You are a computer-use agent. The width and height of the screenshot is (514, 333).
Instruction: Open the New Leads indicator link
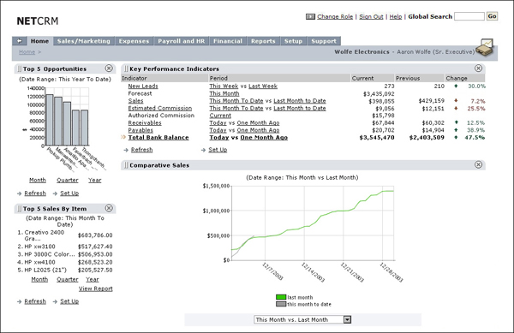click(143, 86)
